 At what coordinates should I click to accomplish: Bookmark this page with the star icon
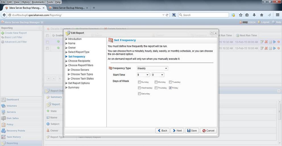coord(240,15)
